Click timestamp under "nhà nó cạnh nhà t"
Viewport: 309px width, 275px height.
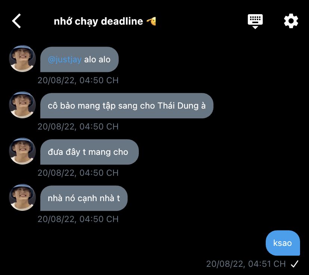[x=78, y=219]
